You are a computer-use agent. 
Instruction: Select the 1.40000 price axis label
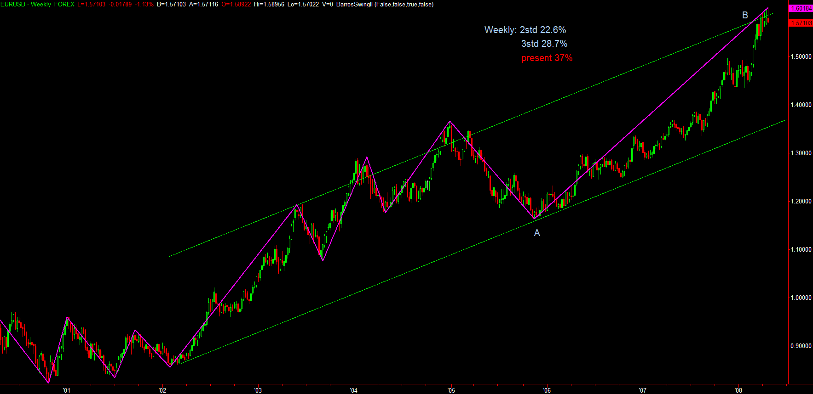[x=801, y=105]
